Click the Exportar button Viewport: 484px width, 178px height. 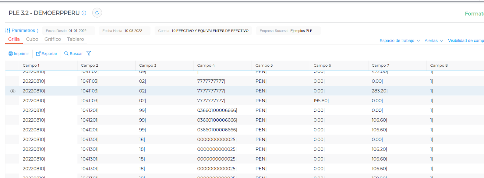47,53
